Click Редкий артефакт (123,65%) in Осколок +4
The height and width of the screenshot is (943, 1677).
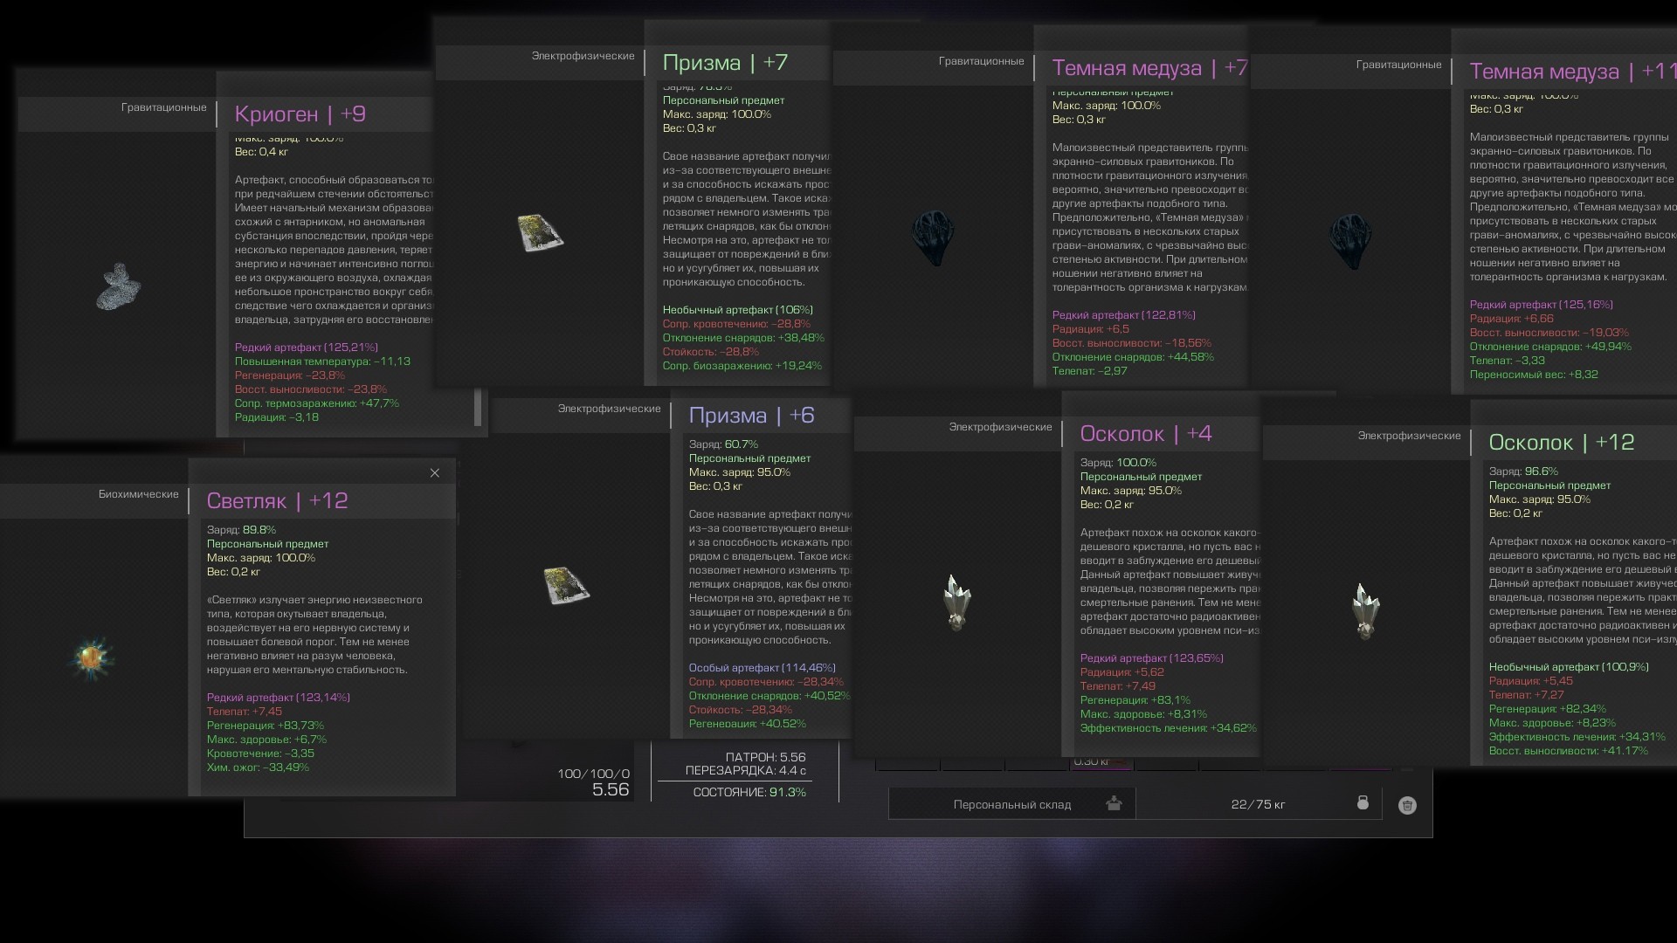click(1152, 658)
